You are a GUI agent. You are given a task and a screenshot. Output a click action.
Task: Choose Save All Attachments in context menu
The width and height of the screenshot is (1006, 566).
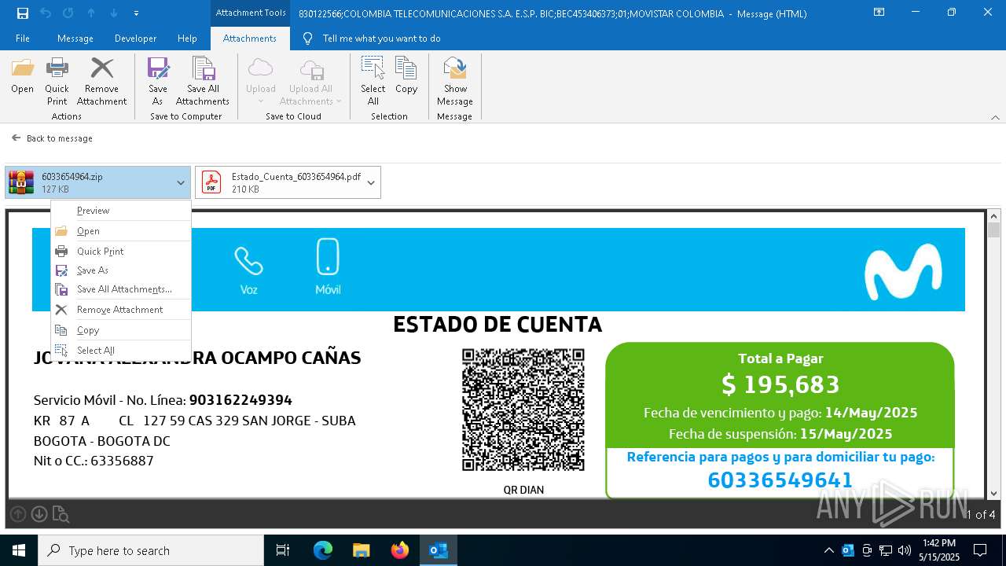[x=121, y=289]
